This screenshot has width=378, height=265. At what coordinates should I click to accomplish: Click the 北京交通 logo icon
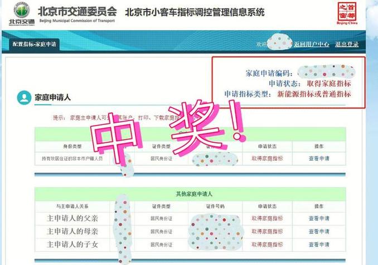coord(22,13)
